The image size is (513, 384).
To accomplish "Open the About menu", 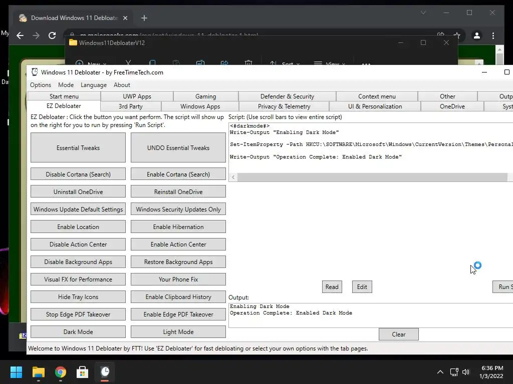I will 122,85.
